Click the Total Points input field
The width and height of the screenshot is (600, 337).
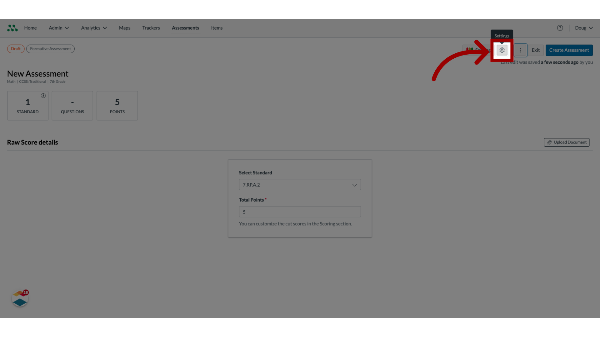click(300, 212)
